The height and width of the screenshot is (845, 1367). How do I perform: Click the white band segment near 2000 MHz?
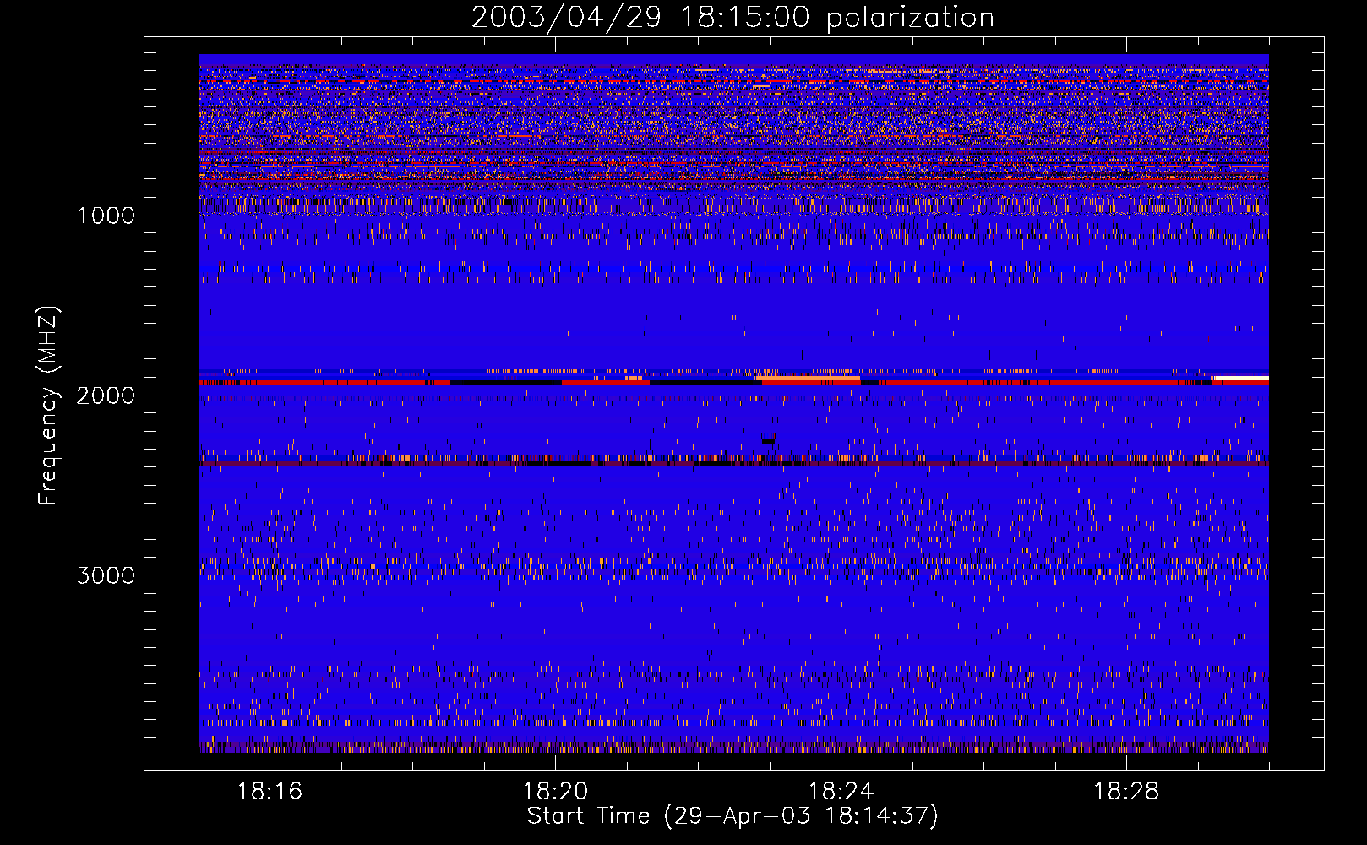(1240, 379)
